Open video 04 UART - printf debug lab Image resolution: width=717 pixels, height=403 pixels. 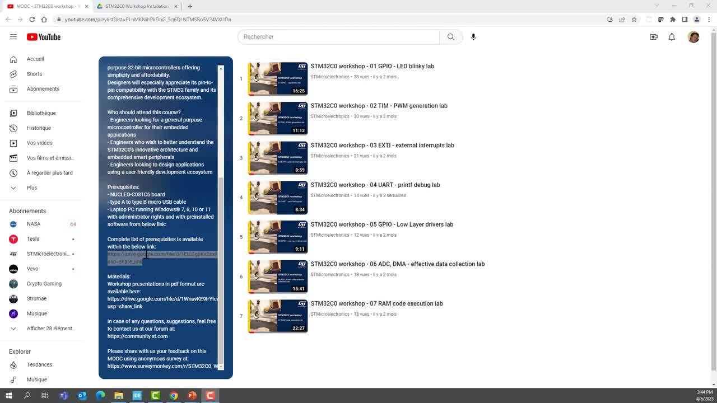375,185
